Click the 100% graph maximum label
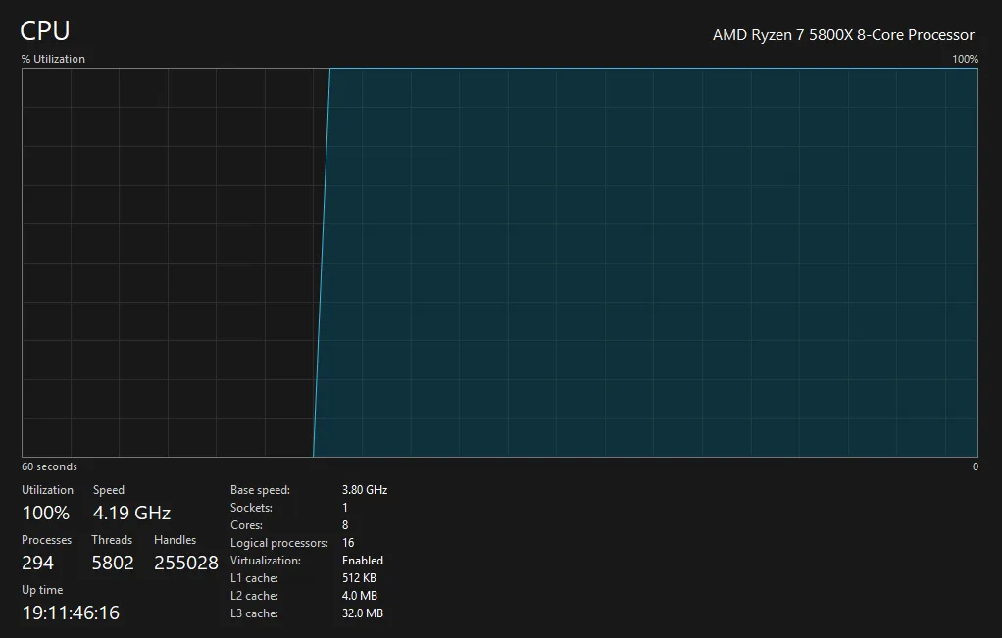The image size is (1002, 638). (965, 59)
